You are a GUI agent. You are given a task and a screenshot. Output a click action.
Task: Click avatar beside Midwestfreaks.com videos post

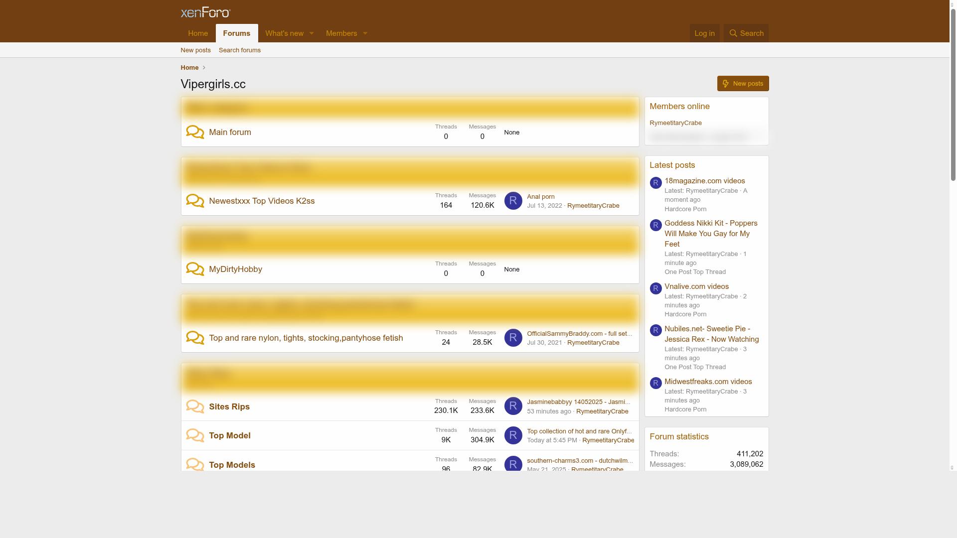pos(655,383)
